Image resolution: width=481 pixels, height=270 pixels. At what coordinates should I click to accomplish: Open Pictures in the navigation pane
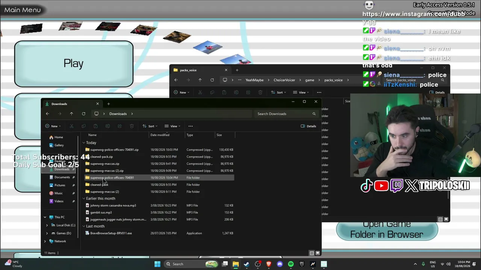point(60,185)
